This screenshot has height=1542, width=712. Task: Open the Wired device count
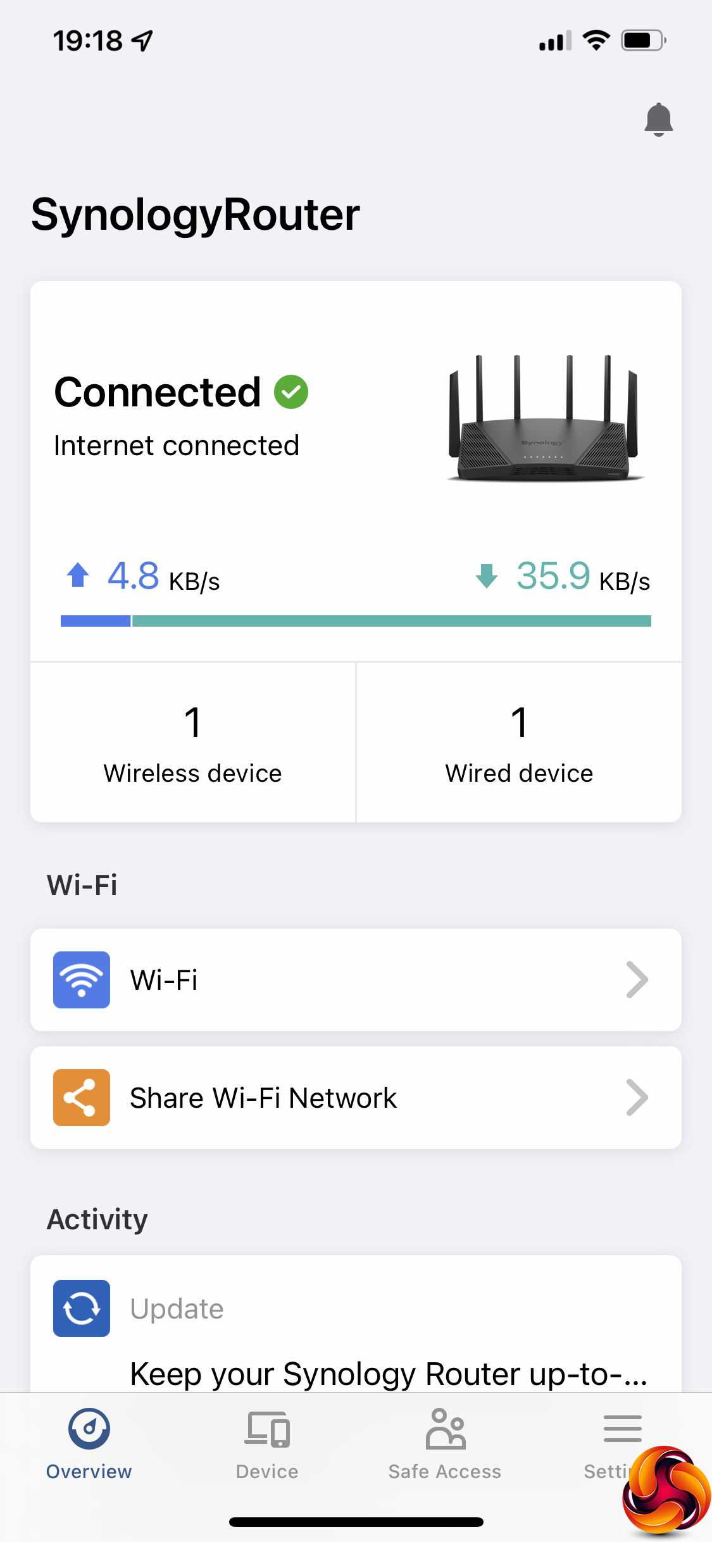click(519, 743)
